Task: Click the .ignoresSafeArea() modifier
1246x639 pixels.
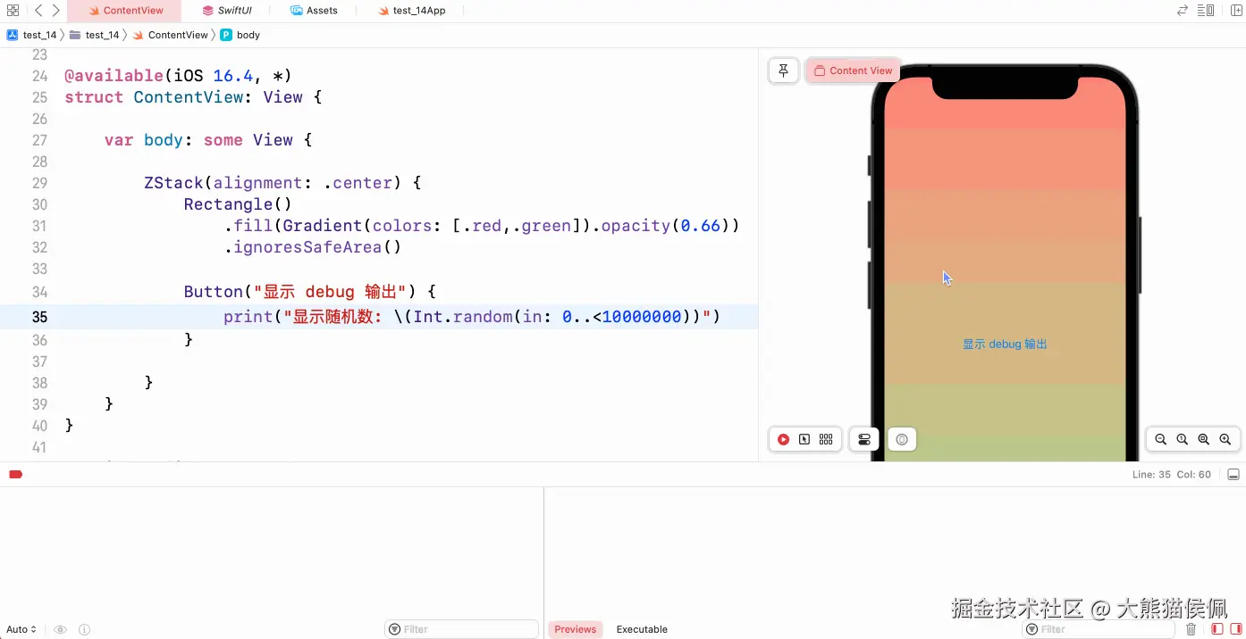Action: 313,247
